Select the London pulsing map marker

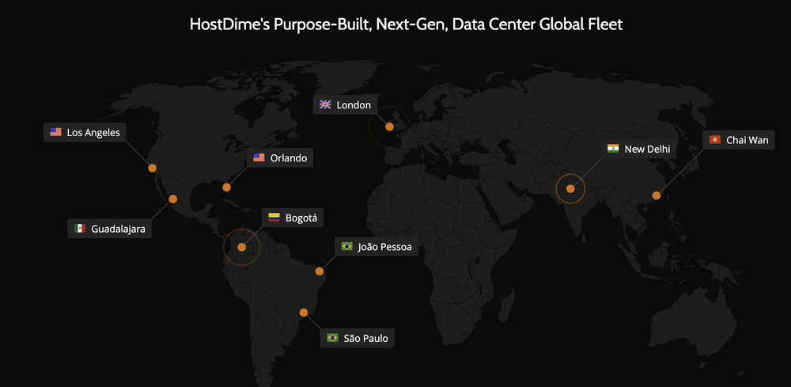tap(389, 127)
